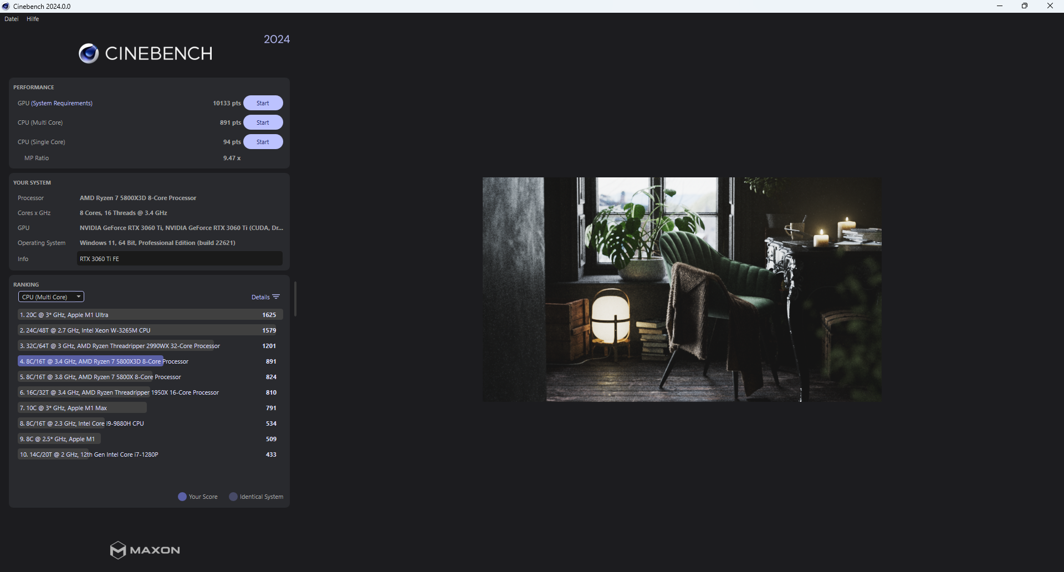Start the GPU (System Requirements) benchmark
The width and height of the screenshot is (1064, 572).
pyautogui.click(x=263, y=103)
